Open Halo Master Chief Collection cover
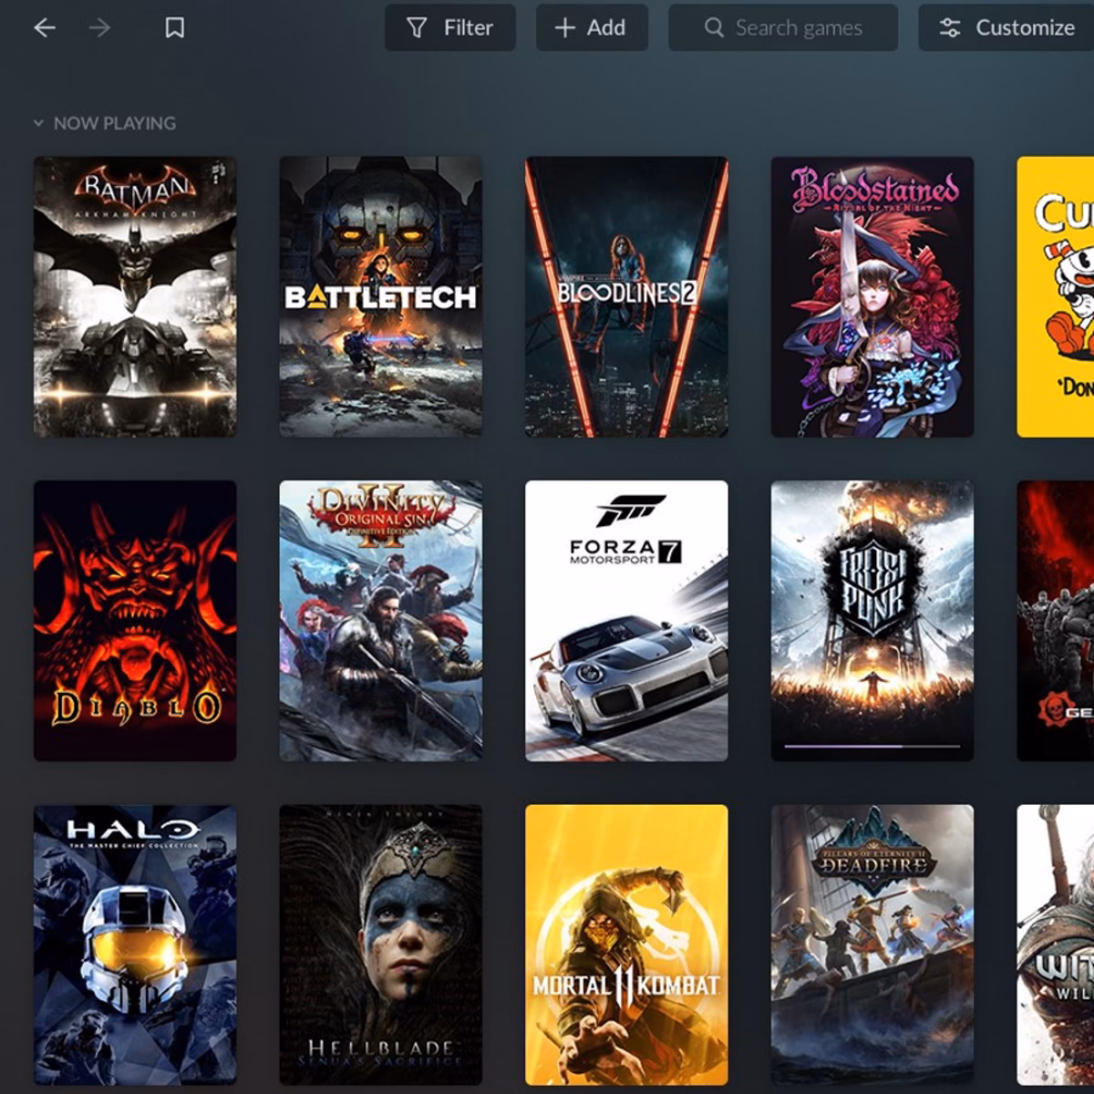The height and width of the screenshot is (1094, 1094). [x=135, y=944]
